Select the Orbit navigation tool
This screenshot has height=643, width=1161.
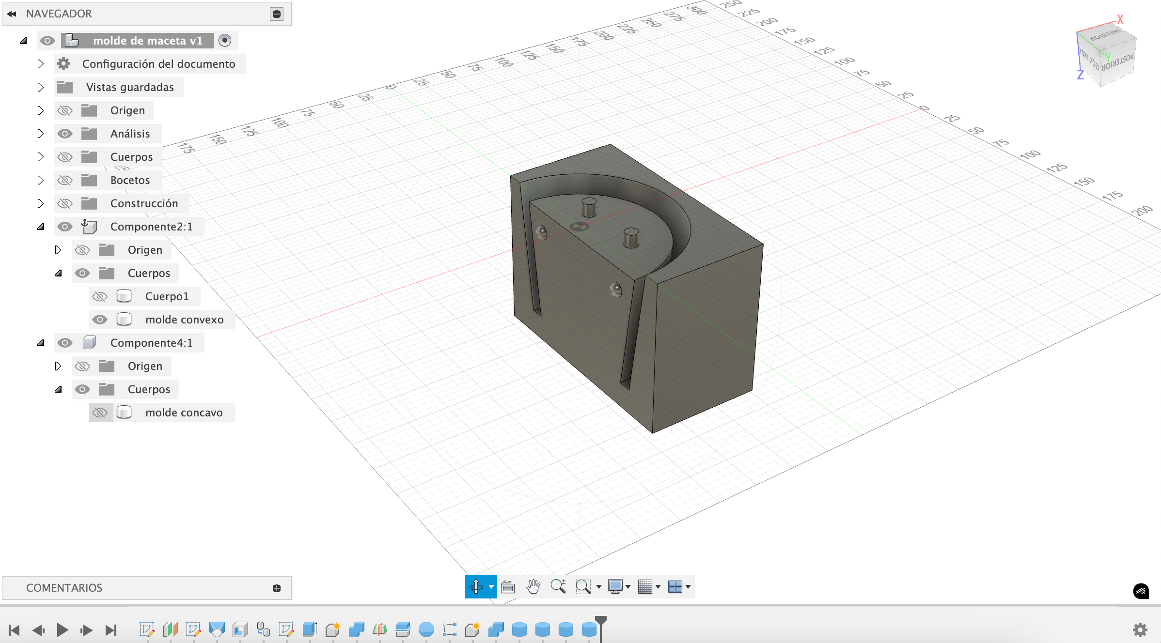[x=476, y=586]
